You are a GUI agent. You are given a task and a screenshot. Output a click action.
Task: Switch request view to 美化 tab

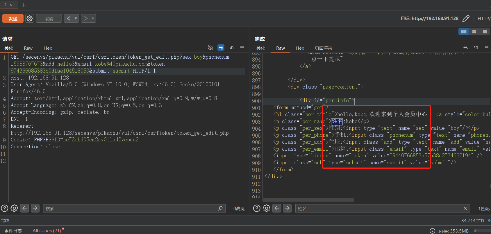pos(9,48)
